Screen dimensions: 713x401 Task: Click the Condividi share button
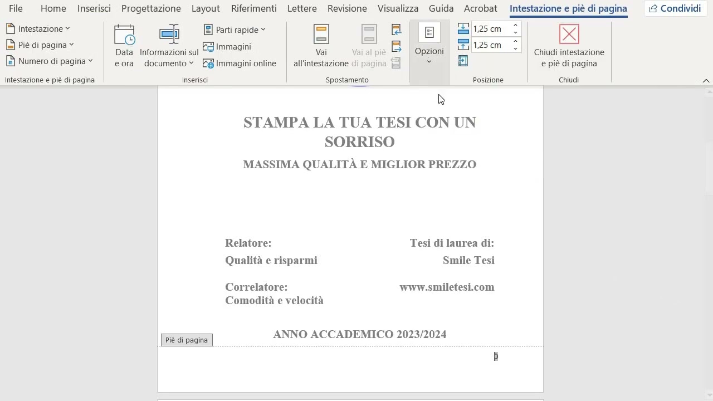[x=675, y=8]
